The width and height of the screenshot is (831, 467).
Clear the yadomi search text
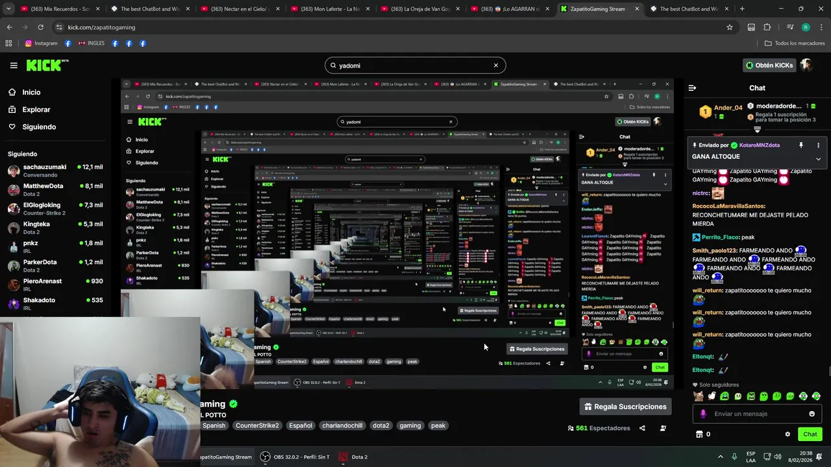495,66
